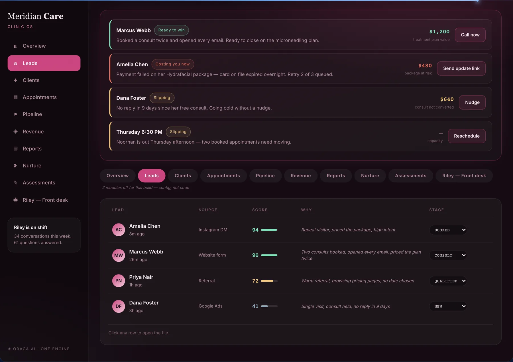Switch to the Clients pill tab
This screenshot has height=362, width=513.
tap(183, 176)
